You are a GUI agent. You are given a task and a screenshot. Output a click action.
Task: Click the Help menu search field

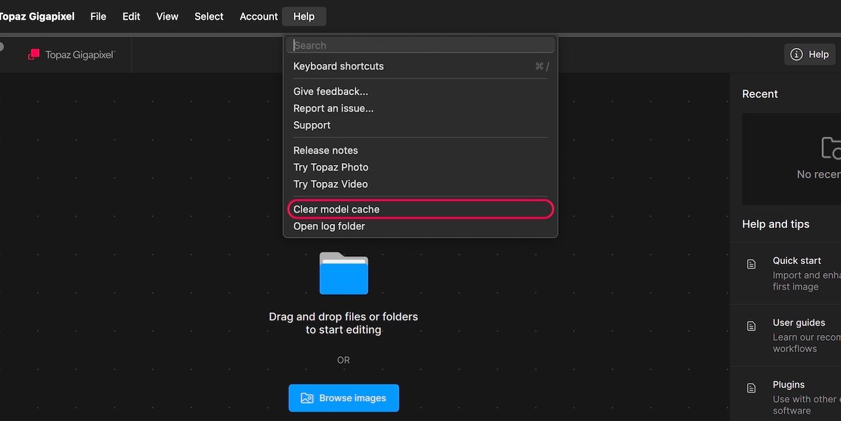coord(420,45)
